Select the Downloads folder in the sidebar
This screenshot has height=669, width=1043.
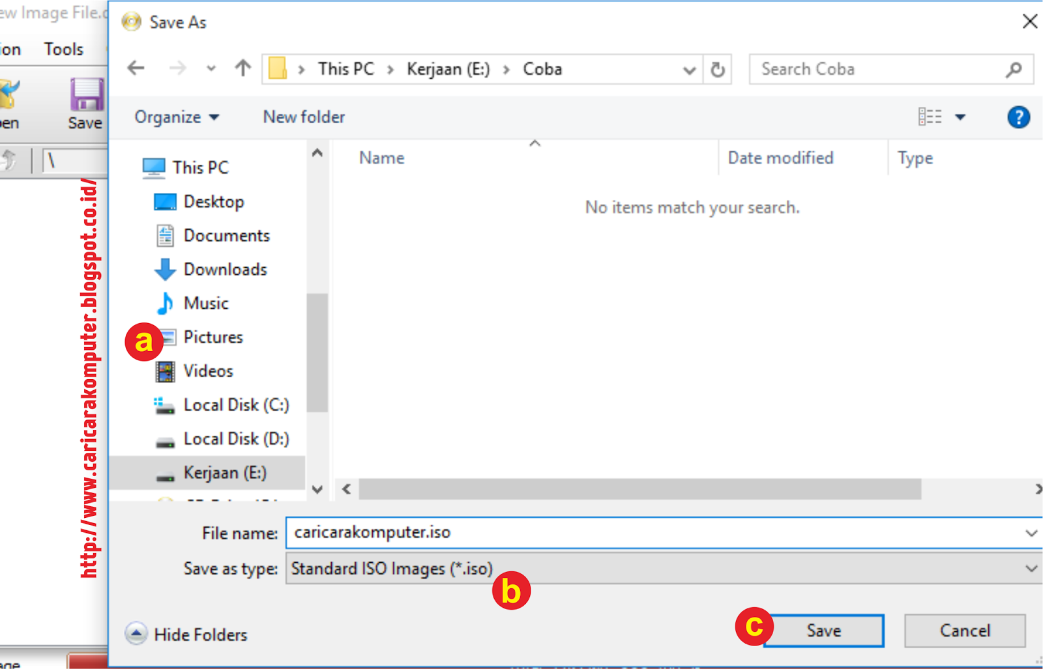tap(225, 269)
